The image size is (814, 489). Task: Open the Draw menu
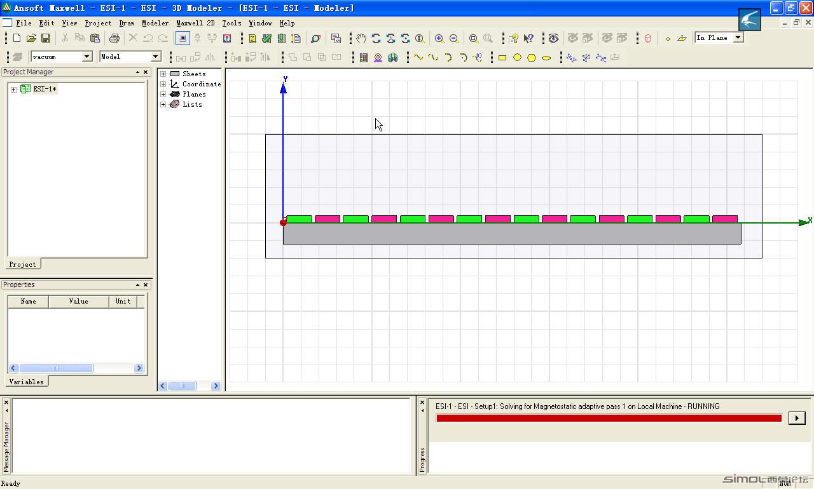pyautogui.click(x=127, y=23)
